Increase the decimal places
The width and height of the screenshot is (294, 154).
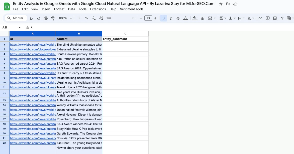(101, 18)
